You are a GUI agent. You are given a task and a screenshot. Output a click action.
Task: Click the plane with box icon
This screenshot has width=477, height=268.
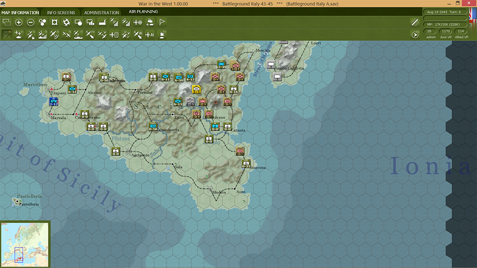coord(114,34)
